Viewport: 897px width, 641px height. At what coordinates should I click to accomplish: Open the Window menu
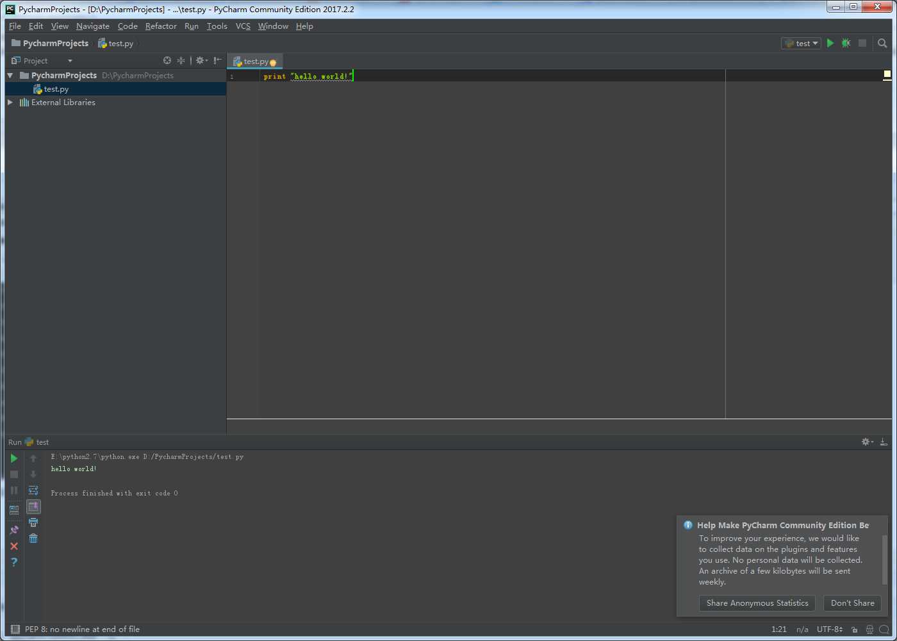tap(273, 26)
